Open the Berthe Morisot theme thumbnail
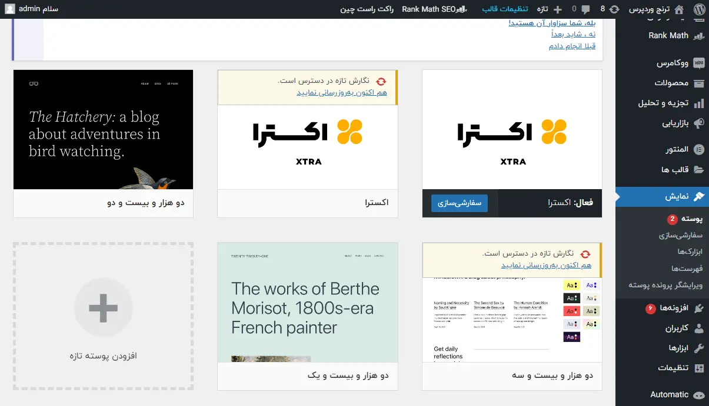Image resolution: width=709 pixels, height=406 pixels. [x=308, y=303]
